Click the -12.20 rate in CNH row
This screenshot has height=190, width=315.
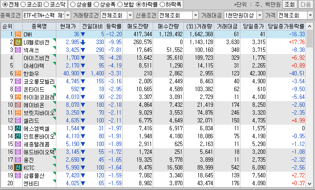pos(114,34)
